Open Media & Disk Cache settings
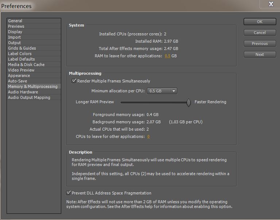The width and height of the screenshot is (280, 220). tap(34, 65)
